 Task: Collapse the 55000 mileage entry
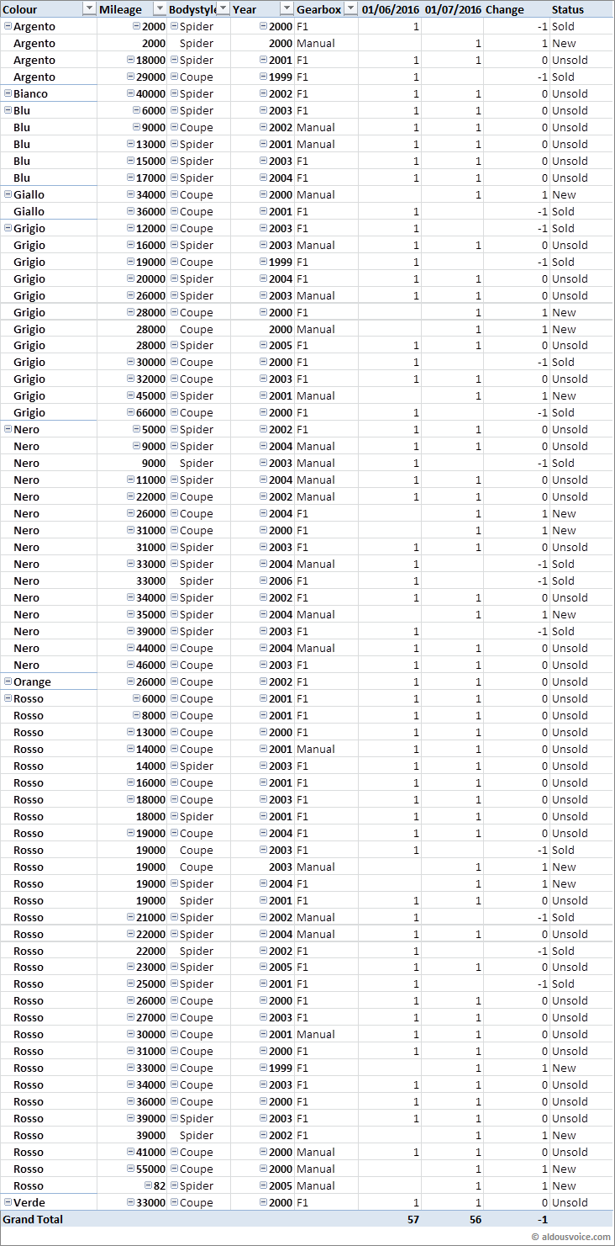131,1169
